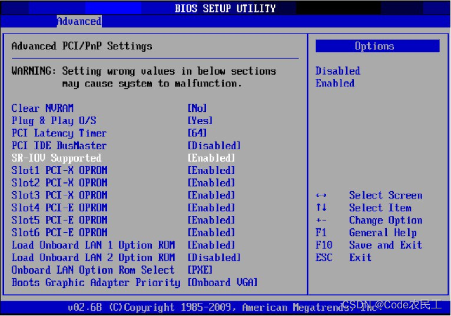Click the Options panel header
This screenshot has width=451, height=316.
(377, 46)
